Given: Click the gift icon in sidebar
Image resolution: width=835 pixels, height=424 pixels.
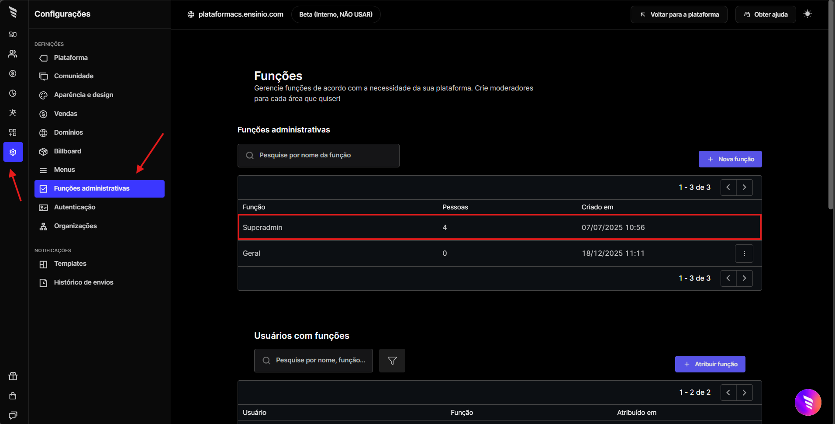Looking at the screenshot, I should [13, 376].
